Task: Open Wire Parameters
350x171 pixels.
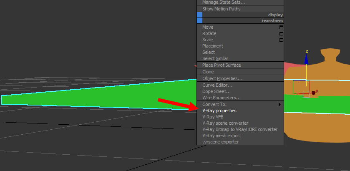Action: (240, 98)
